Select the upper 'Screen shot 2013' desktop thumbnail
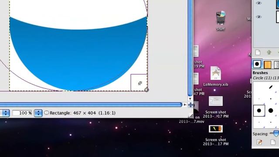Viewport: 279px width, 157px height. pyautogui.click(x=216, y=101)
